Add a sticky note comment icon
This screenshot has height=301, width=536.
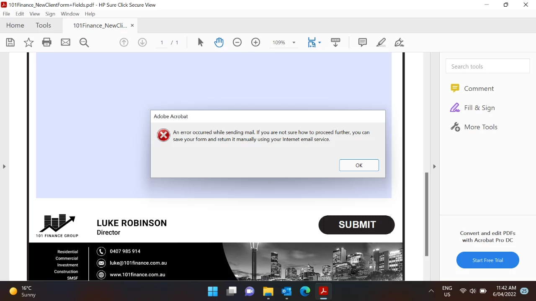(363, 42)
